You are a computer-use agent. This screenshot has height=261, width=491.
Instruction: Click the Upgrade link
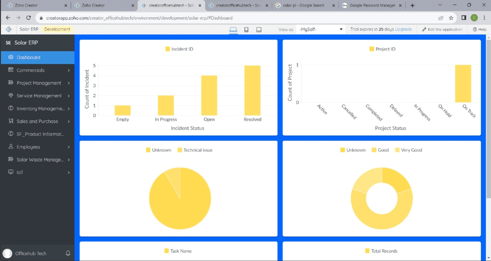(x=403, y=29)
